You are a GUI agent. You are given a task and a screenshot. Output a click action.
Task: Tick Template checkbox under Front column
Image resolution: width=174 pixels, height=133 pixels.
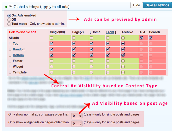(x=108, y=72)
